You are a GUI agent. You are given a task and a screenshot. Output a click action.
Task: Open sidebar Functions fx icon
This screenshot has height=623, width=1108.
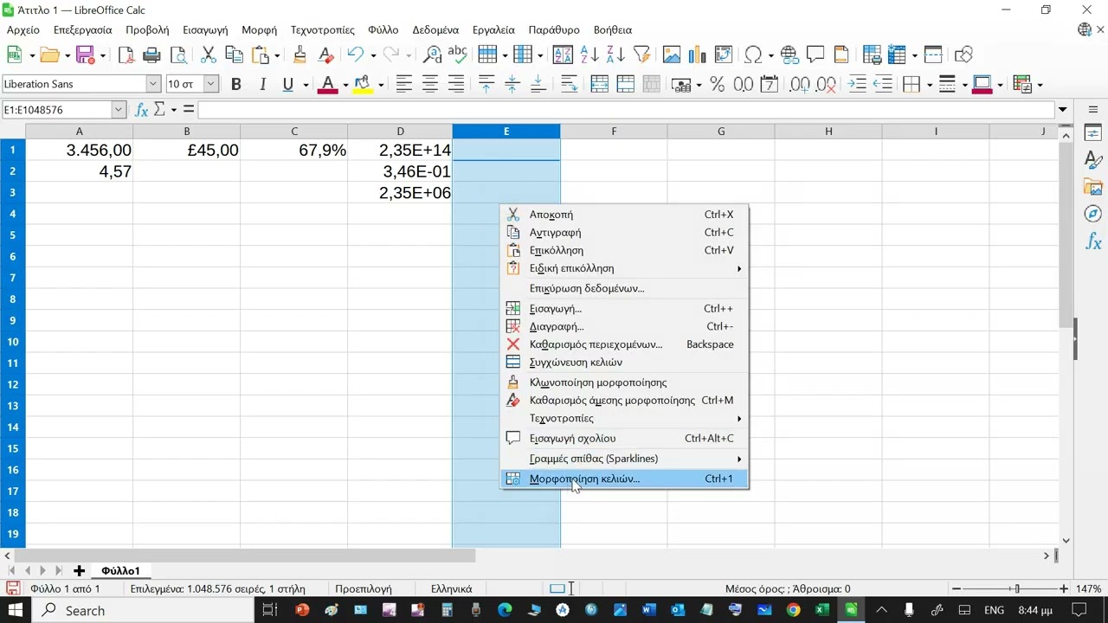point(1093,241)
